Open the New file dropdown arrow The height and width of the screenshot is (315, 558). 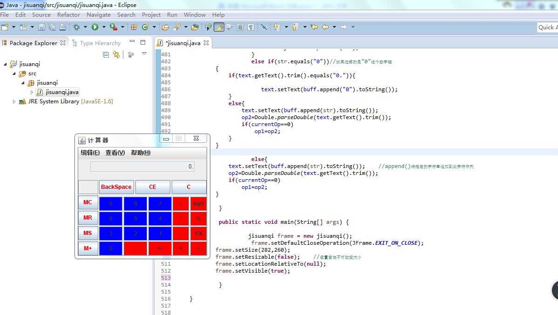(13, 27)
